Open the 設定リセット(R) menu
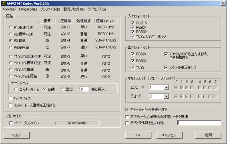 coord(74,9)
